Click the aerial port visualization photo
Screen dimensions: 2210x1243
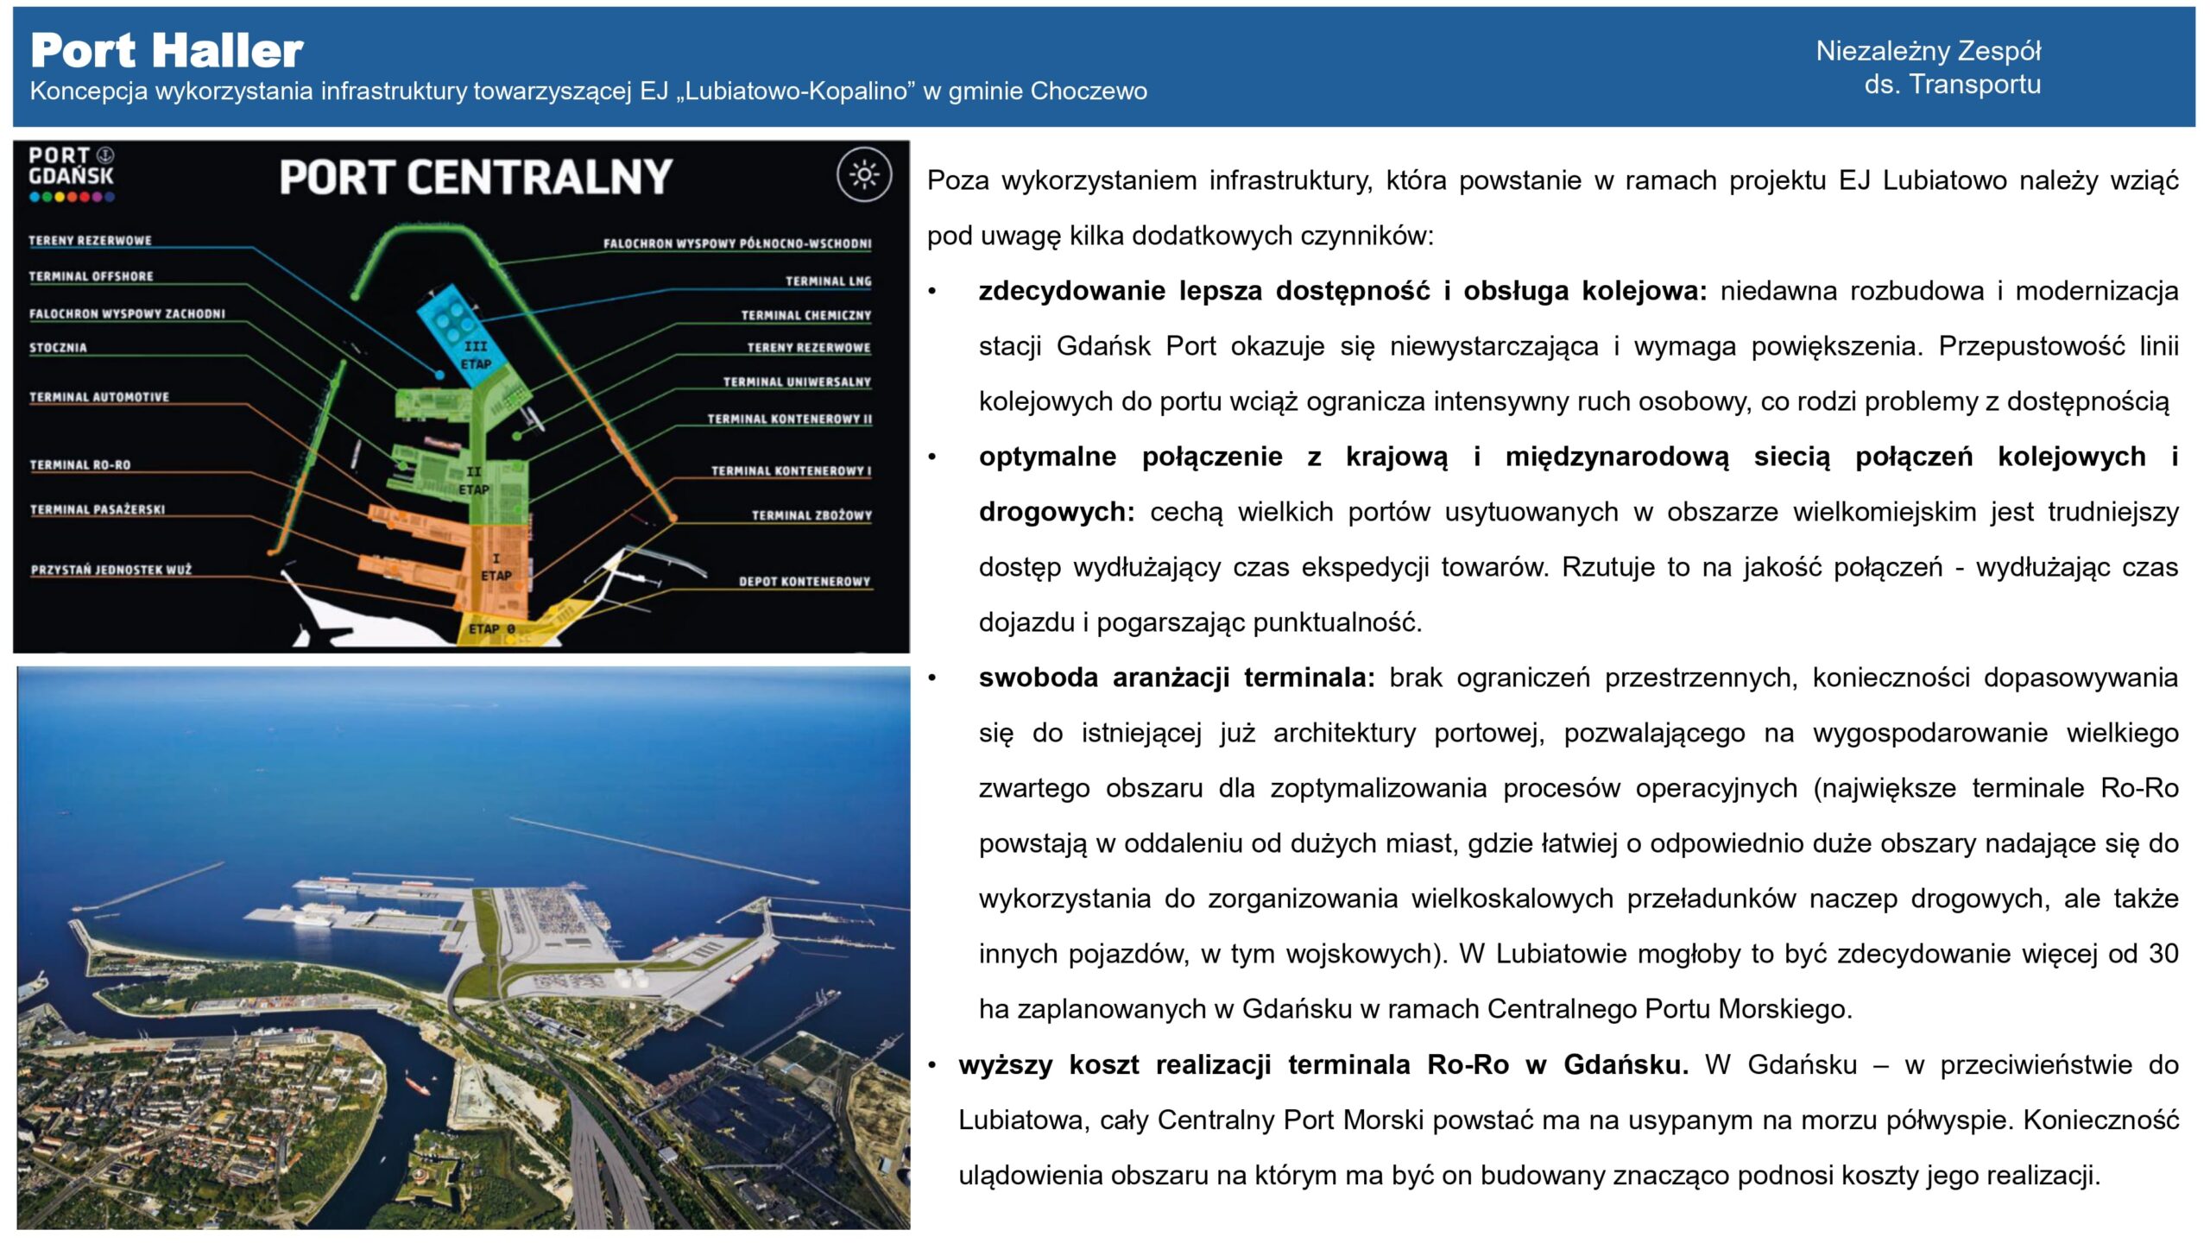click(463, 948)
